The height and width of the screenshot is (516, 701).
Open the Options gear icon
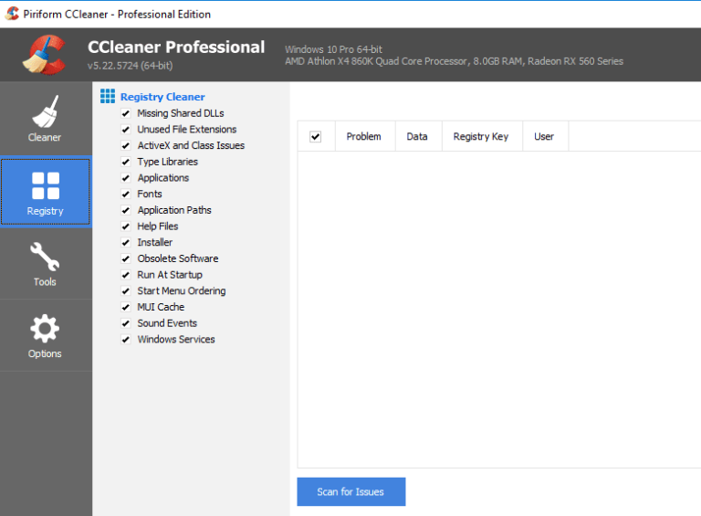[x=45, y=329]
